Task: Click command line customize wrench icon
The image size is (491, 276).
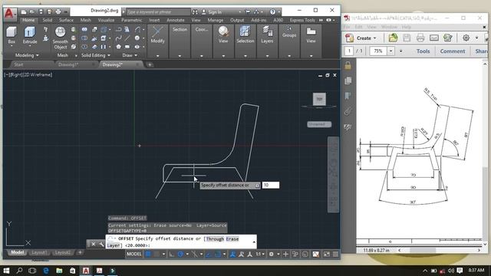Action: click(101, 244)
